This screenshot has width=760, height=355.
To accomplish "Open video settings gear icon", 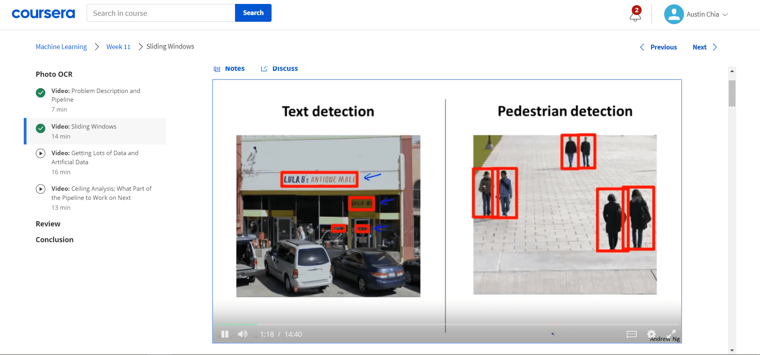I will (x=651, y=334).
